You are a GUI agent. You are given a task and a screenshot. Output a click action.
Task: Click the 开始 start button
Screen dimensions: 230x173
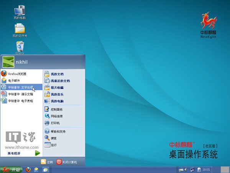click(11, 170)
